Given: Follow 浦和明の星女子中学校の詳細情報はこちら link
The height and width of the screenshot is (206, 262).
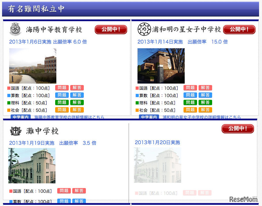Looking at the screenshot, I should point(202,117).
